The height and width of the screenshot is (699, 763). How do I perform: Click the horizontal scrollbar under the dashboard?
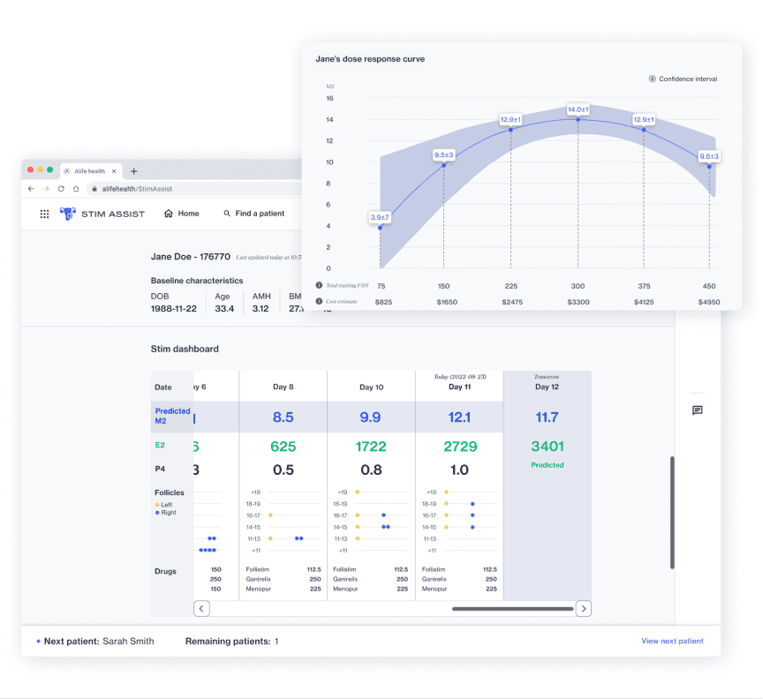click(x=512, y=608)
